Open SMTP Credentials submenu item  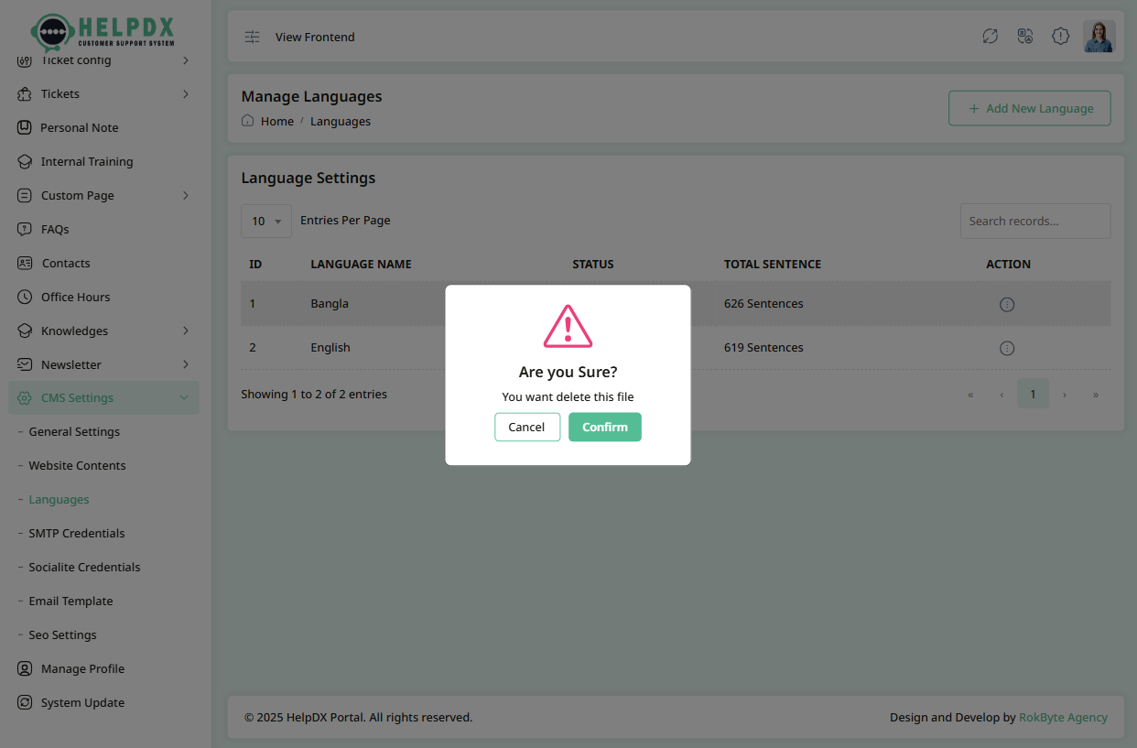[76, 533]
